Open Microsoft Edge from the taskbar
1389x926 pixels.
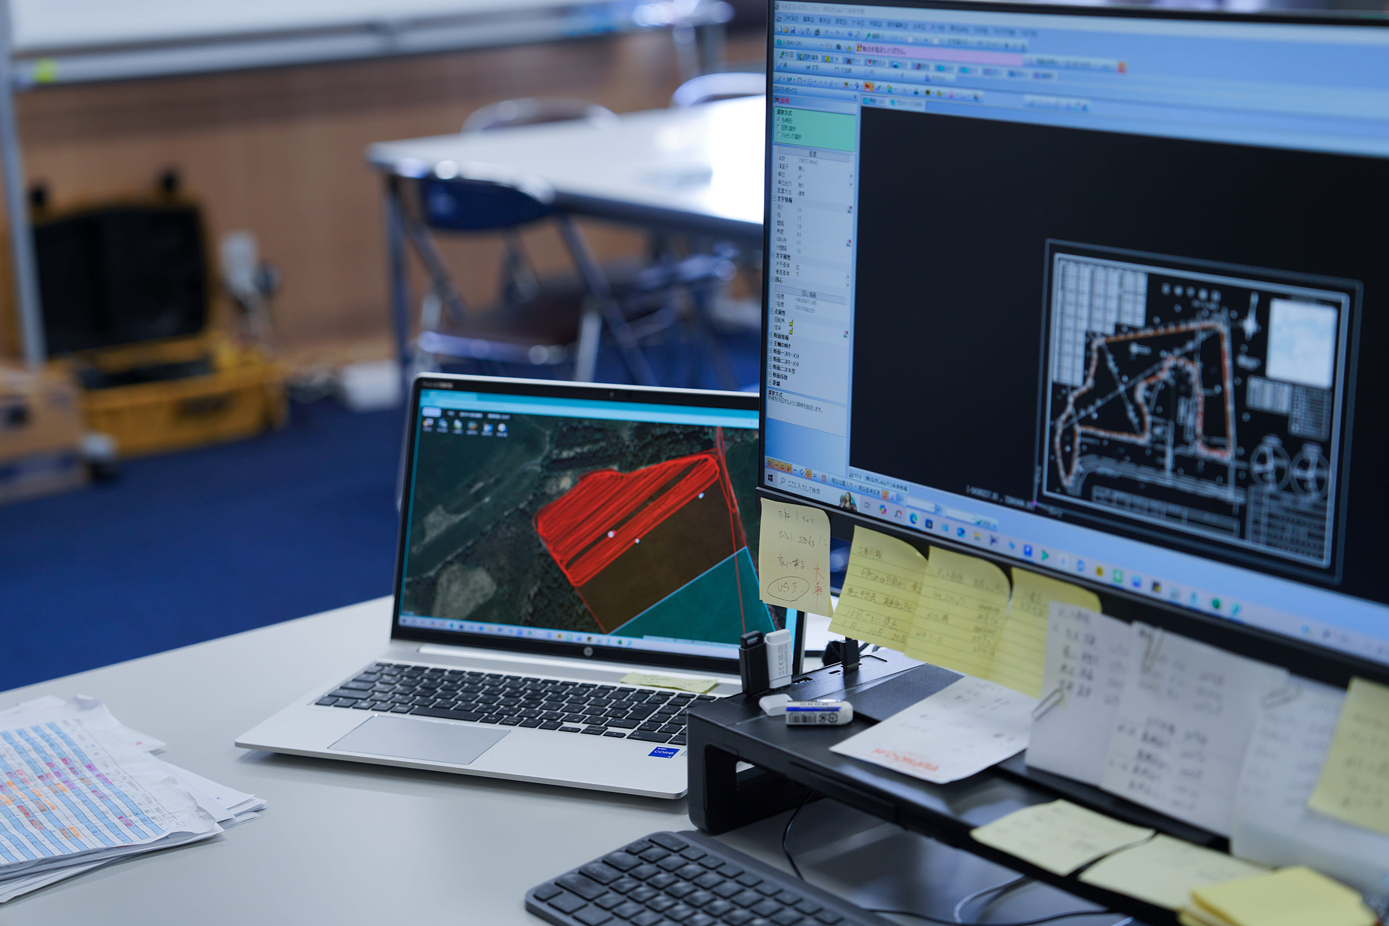913,519
